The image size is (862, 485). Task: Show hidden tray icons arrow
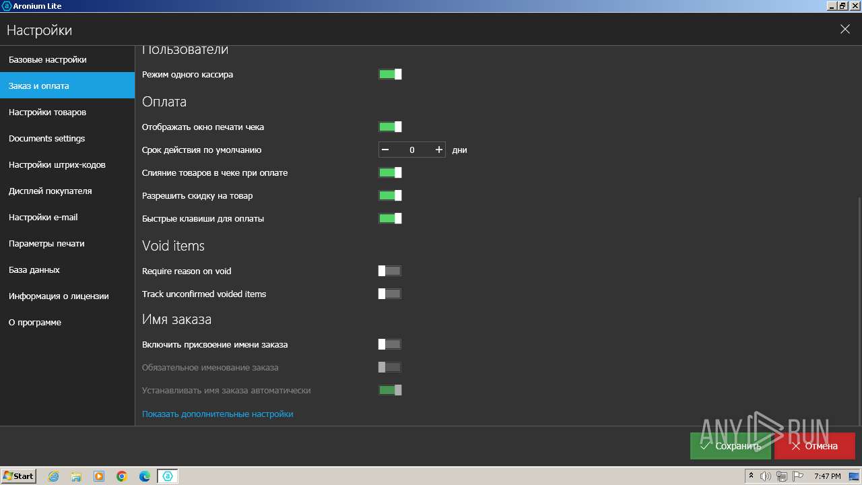coord(751,476)
